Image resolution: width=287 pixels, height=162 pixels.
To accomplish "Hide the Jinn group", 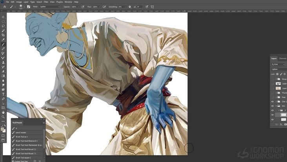I will [272, 106].
